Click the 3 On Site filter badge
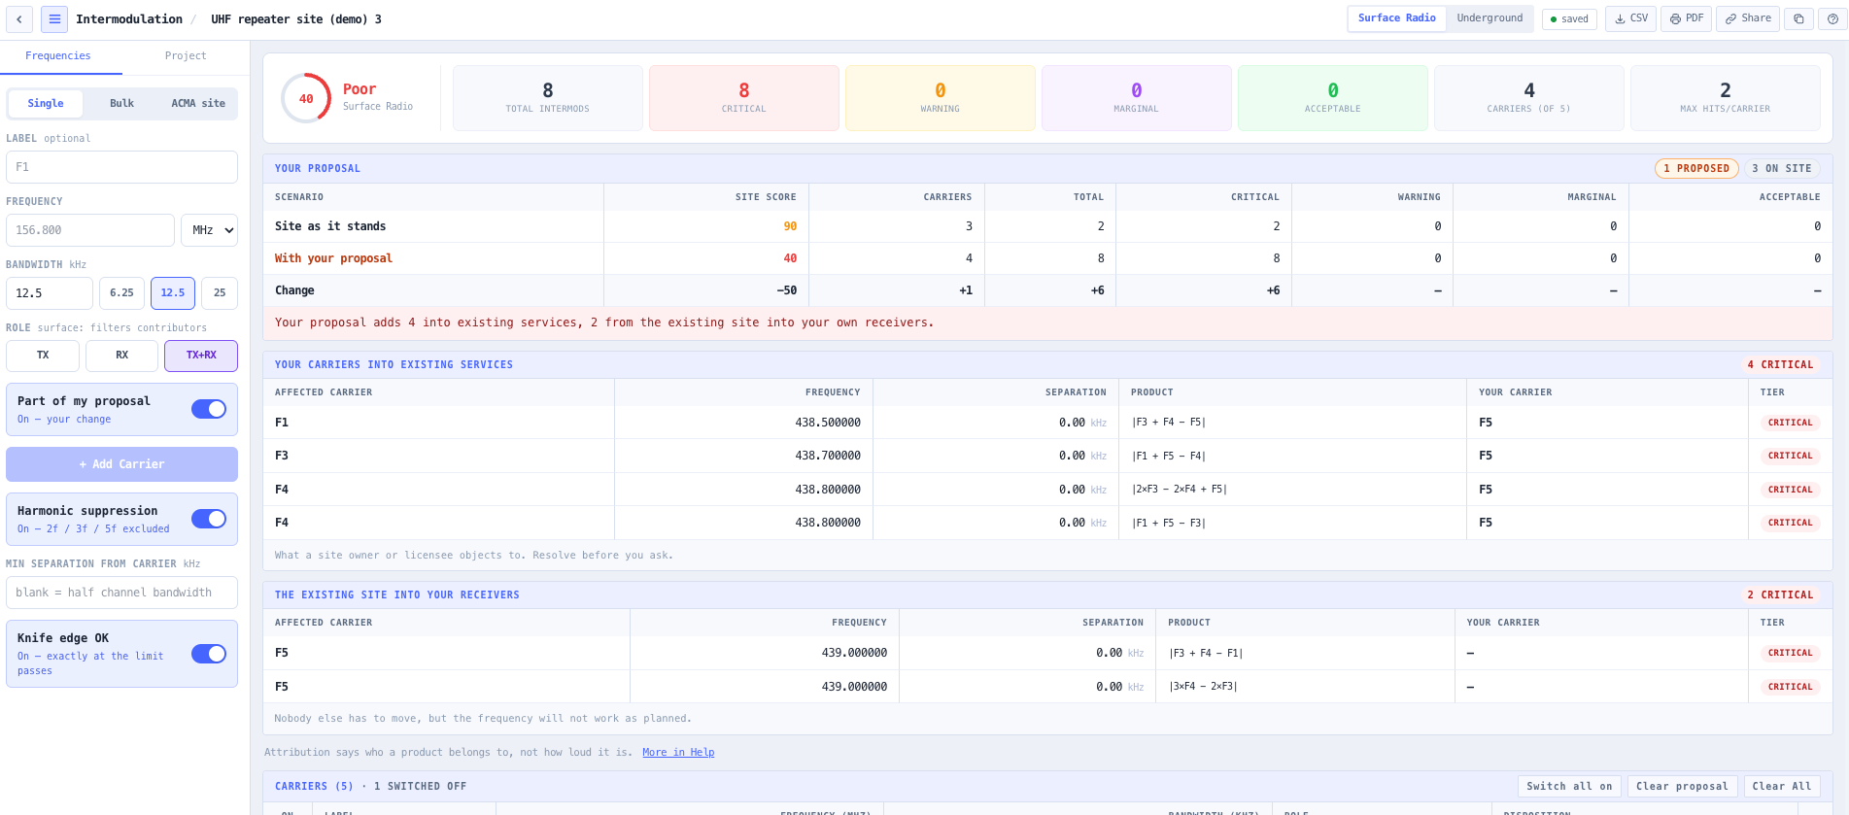Image resolution: width=1849 pixels, height=815 pixels. coord(1782,169)
